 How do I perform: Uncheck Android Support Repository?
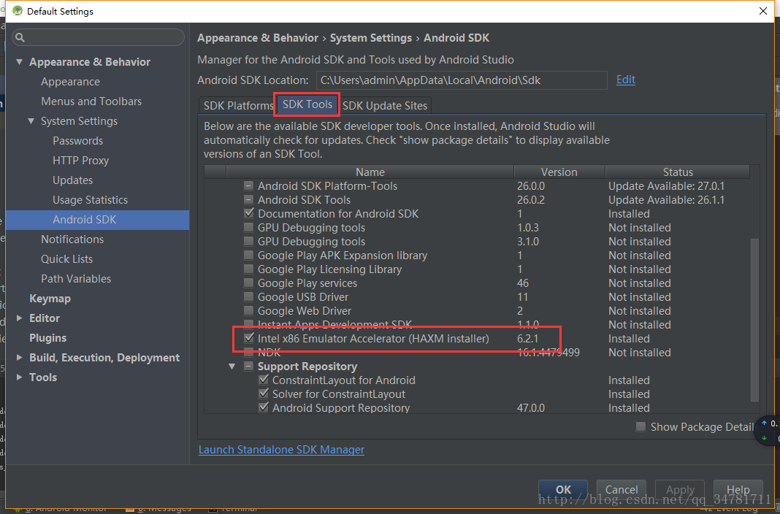point(264,407)
